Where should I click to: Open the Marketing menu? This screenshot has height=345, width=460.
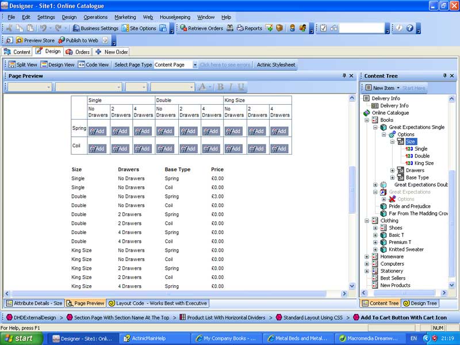click(x=125, y=17)
